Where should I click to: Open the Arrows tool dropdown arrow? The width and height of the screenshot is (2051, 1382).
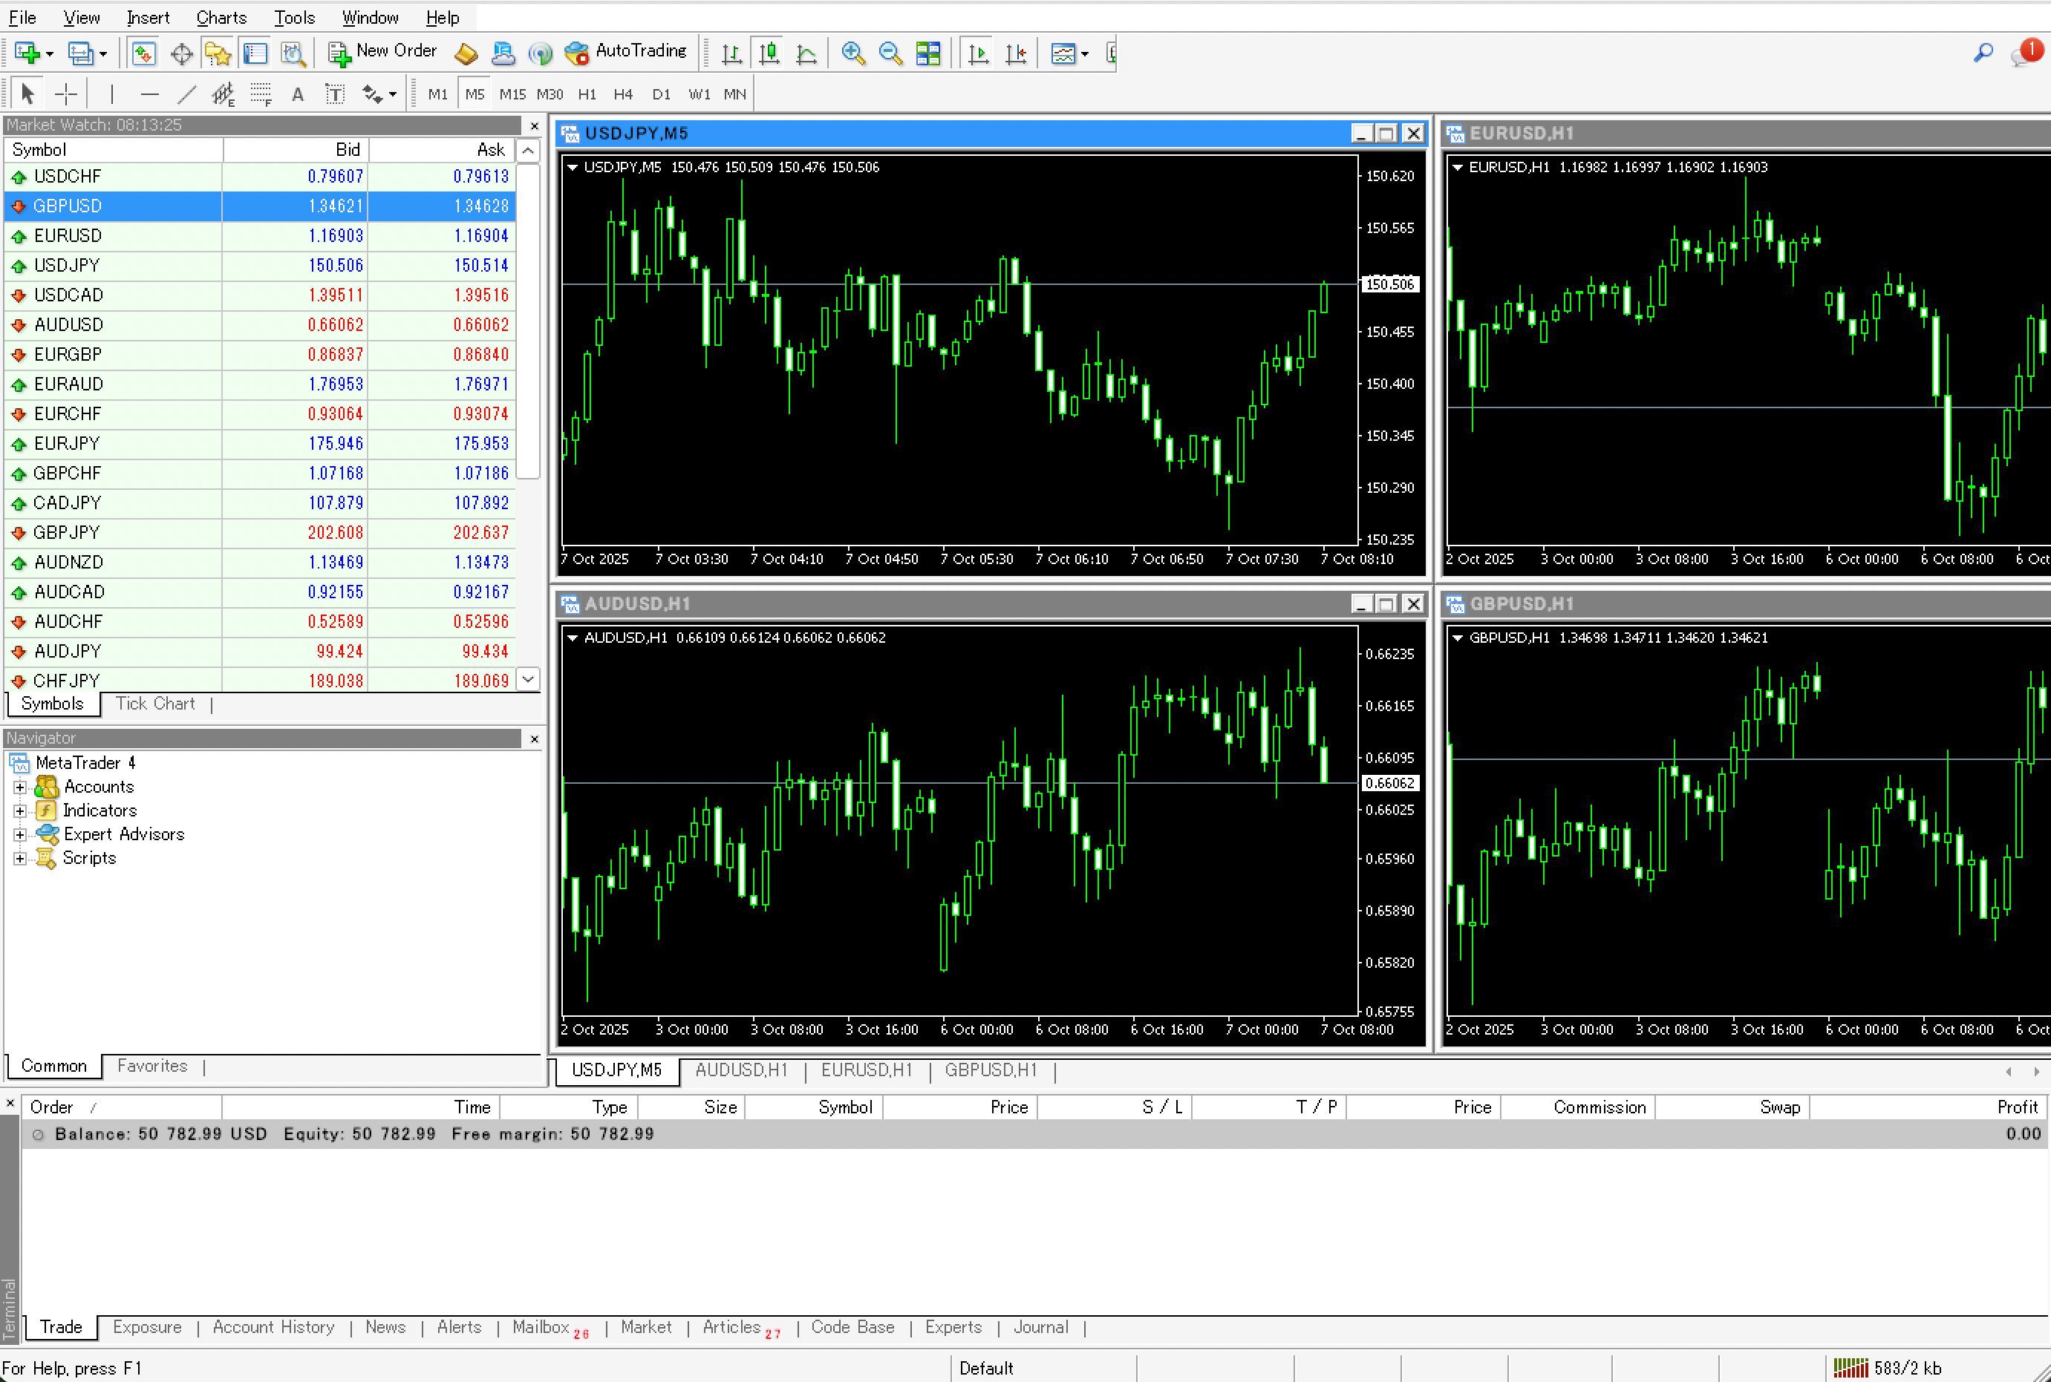tap(392, 95)
